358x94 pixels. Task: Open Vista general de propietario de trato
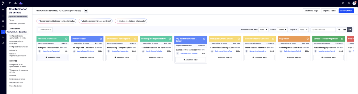(x=19, y=71)
